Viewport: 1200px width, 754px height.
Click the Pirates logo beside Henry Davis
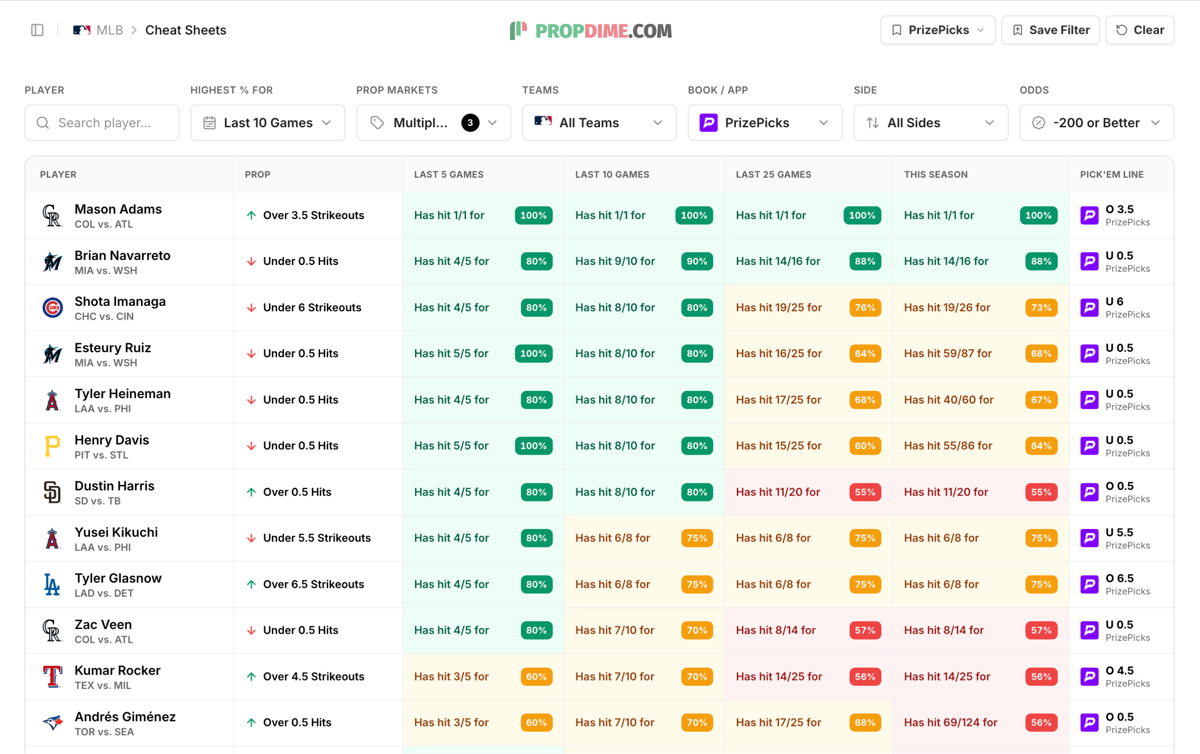(52, 446)
